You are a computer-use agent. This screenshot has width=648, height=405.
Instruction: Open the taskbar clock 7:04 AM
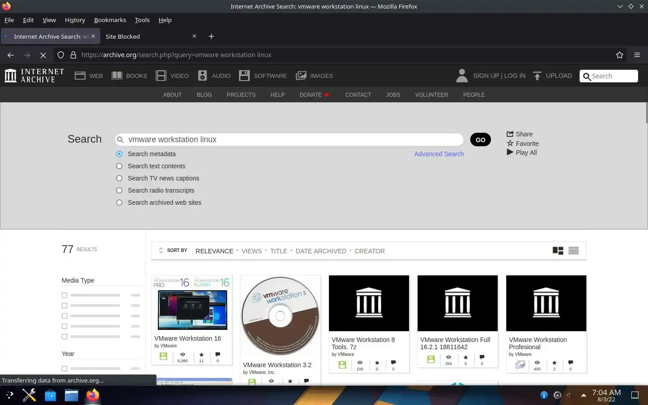(606, 395)
